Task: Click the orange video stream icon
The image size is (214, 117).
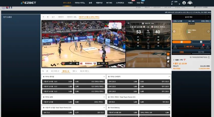Action: click(x=168, y=54)
